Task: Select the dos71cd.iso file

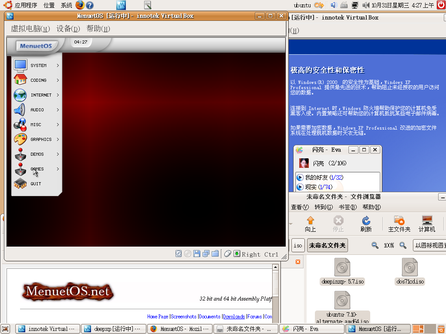Action: pyautogui.click(x=410, y=271)
